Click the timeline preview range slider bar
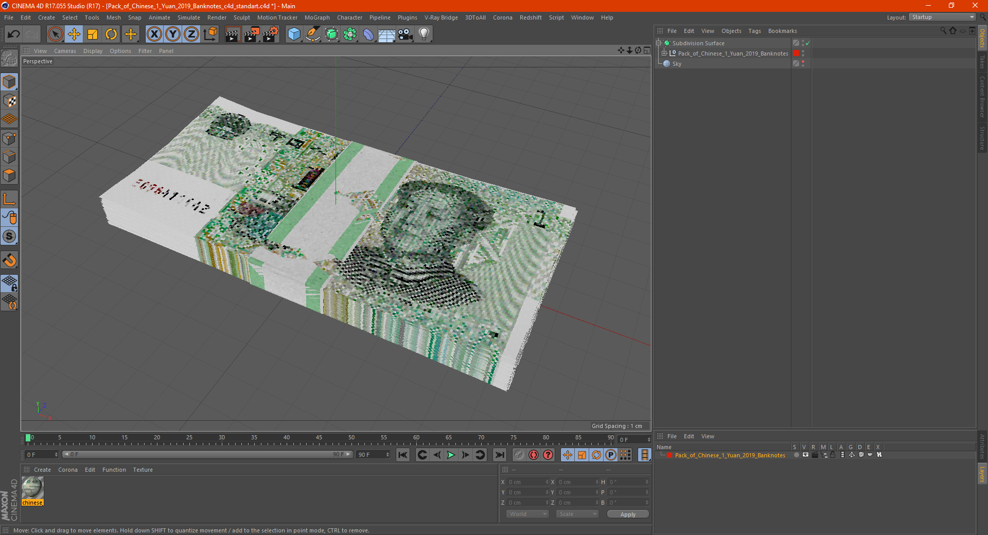 pyautogui.click(x=207, y=455)
